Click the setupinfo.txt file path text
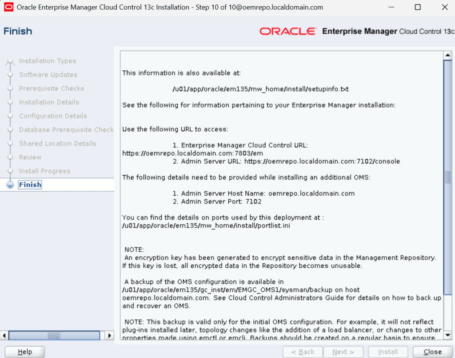The height and width of the screenshot is (358, 455). pyautogui.click(x=260, y=89)
